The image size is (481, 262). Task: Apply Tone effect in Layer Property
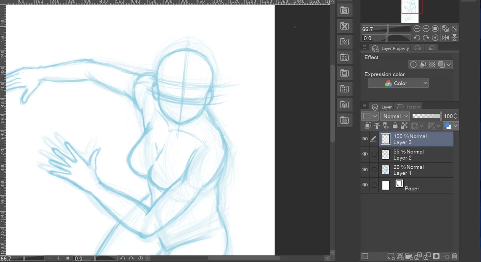point(432,64)
